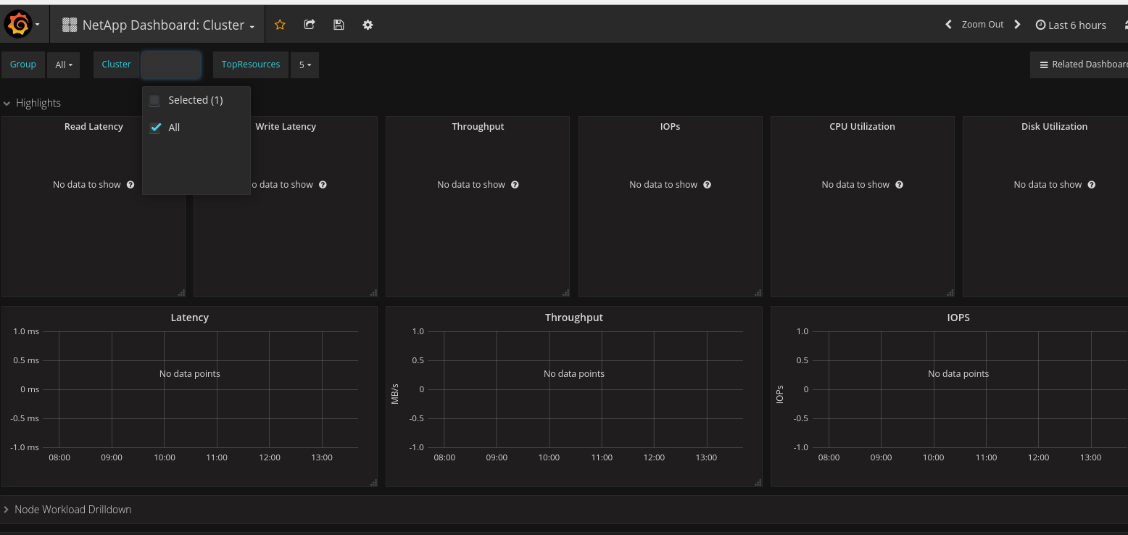Check the 'All' cluster option
The image size is (1128, 535).
coord(155,128)
